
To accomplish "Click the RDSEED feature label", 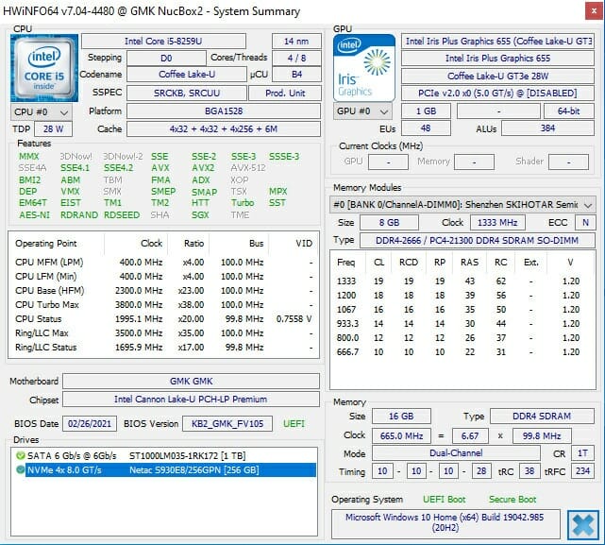I will click(122, 214).
